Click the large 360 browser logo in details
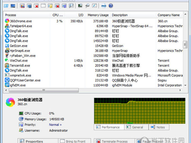 click(x=10, y=102)
